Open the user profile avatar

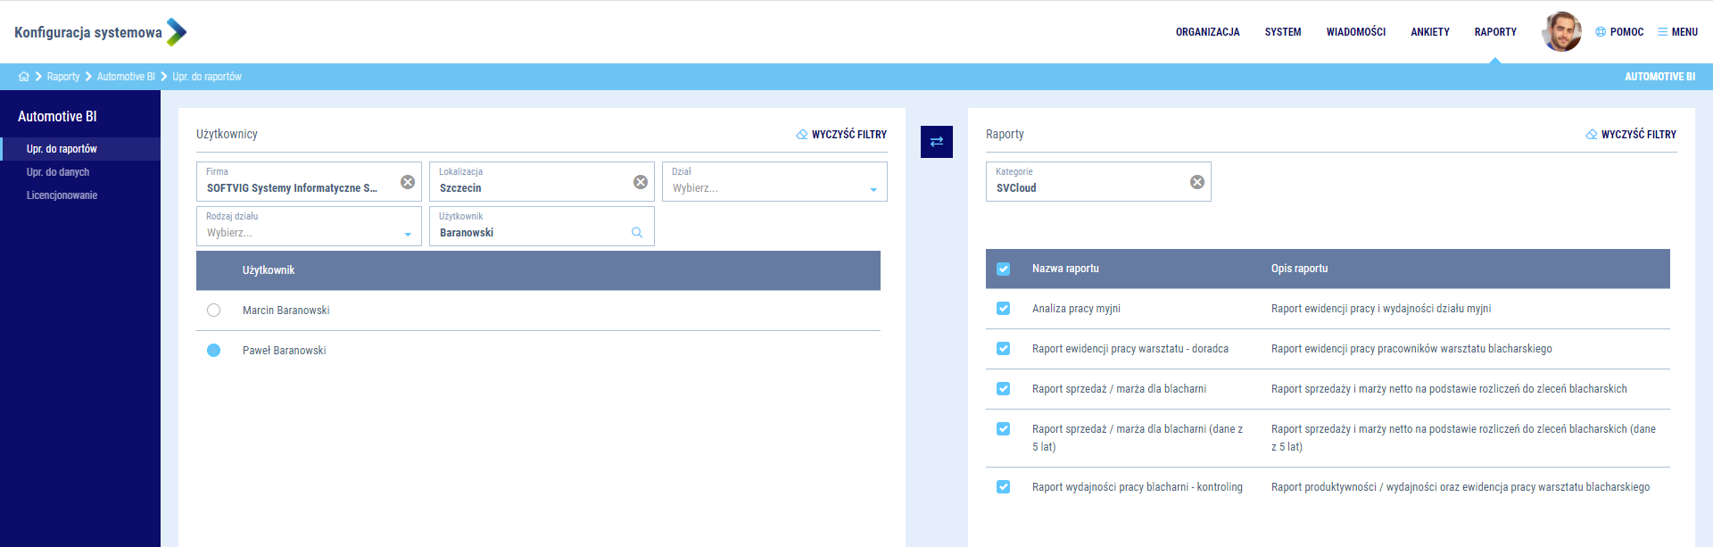click(x=1561, y=32)
